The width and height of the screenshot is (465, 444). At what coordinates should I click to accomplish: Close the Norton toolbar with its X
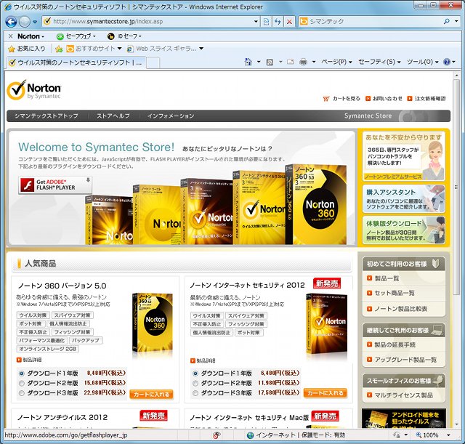pos(11,36)
